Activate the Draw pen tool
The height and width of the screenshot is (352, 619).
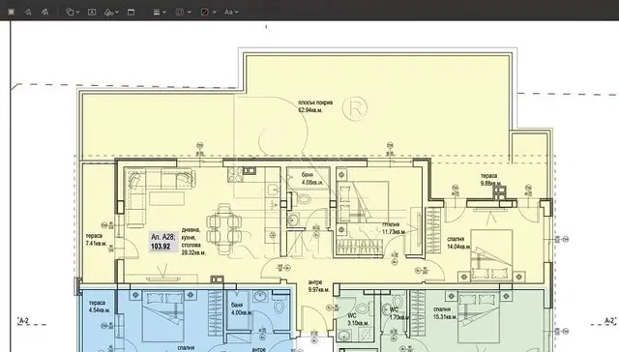pyautogui.click(x=45, y=12)
